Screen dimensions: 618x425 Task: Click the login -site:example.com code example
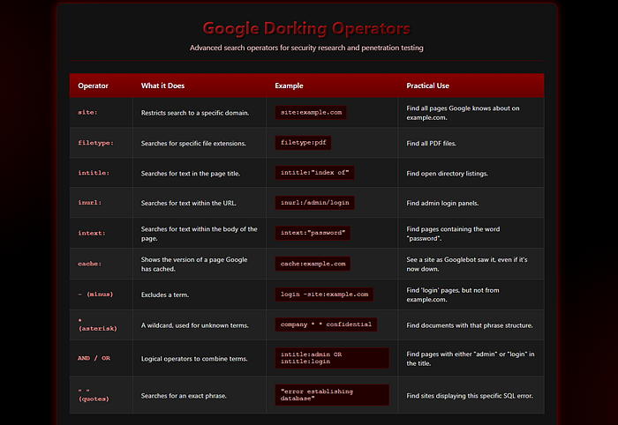[x=324, y=295]
